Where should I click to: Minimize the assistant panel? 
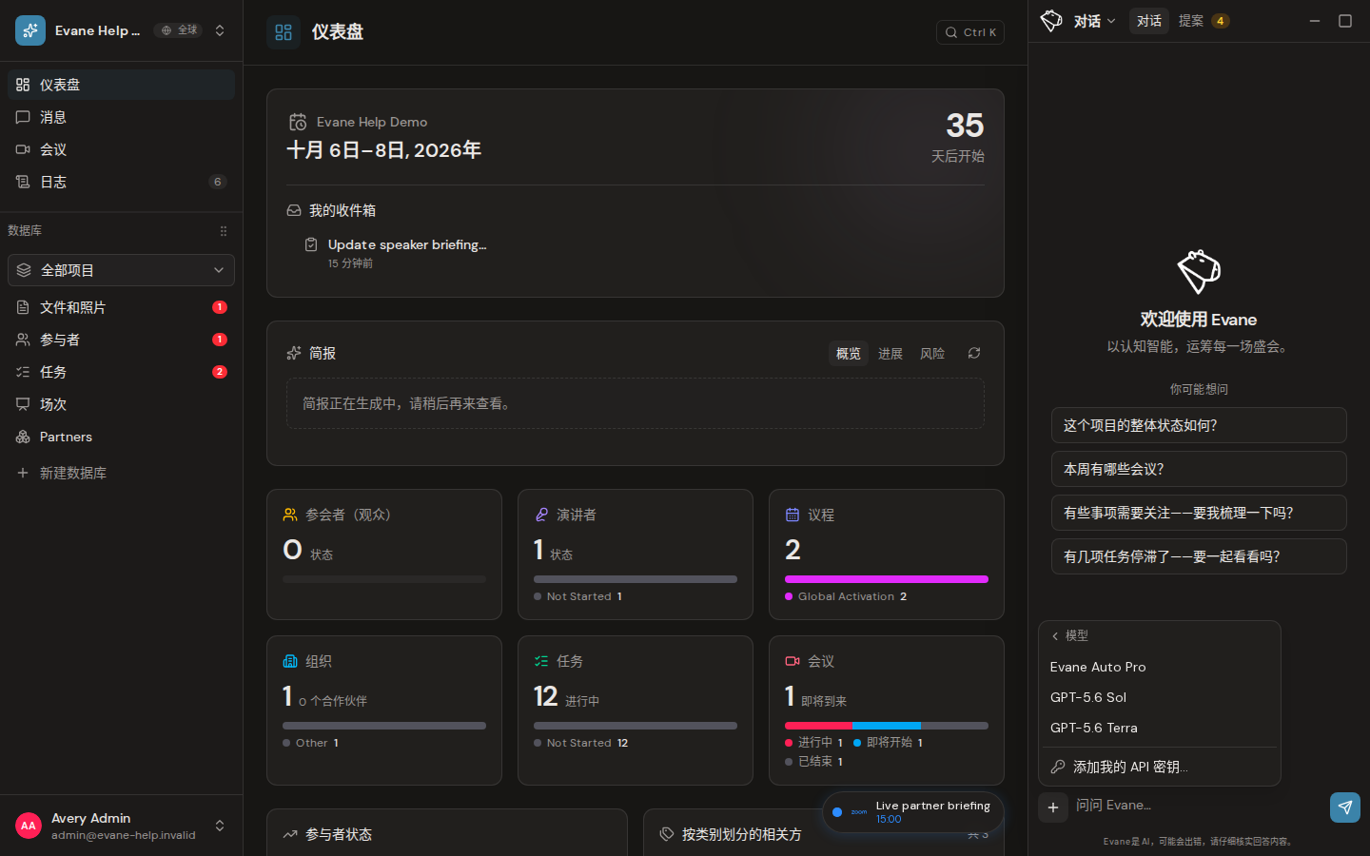point(1315,21)
